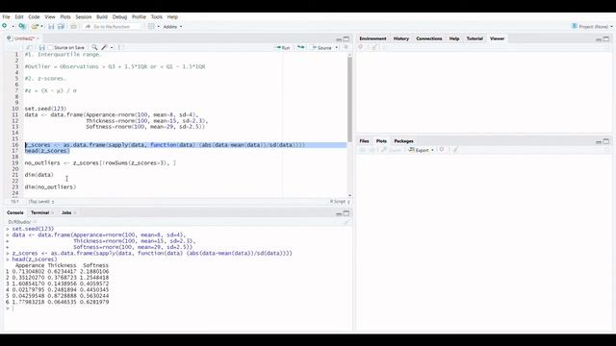
Task: Click the New Project icon
Action: pos(22,26)
